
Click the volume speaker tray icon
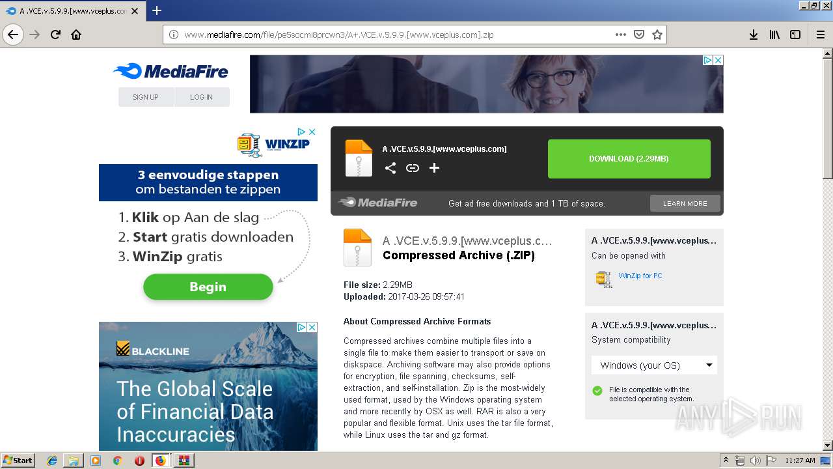click(x=755, y=461)
